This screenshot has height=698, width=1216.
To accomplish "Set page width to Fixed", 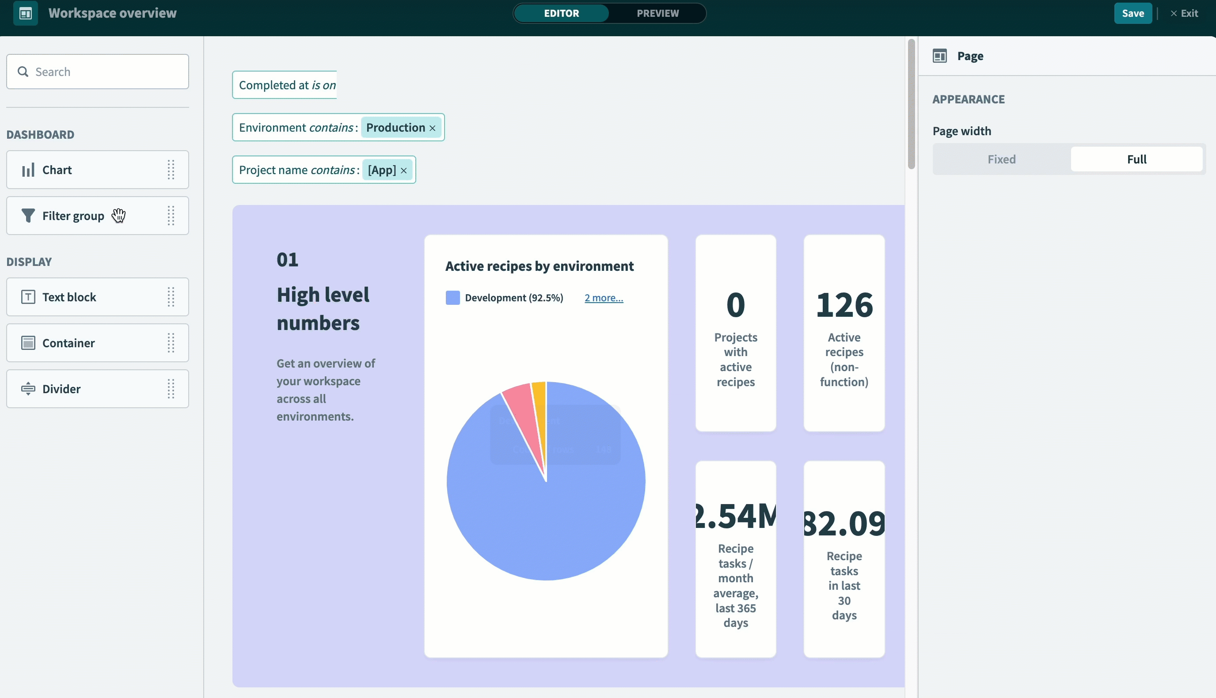I will coord(1001,159).
